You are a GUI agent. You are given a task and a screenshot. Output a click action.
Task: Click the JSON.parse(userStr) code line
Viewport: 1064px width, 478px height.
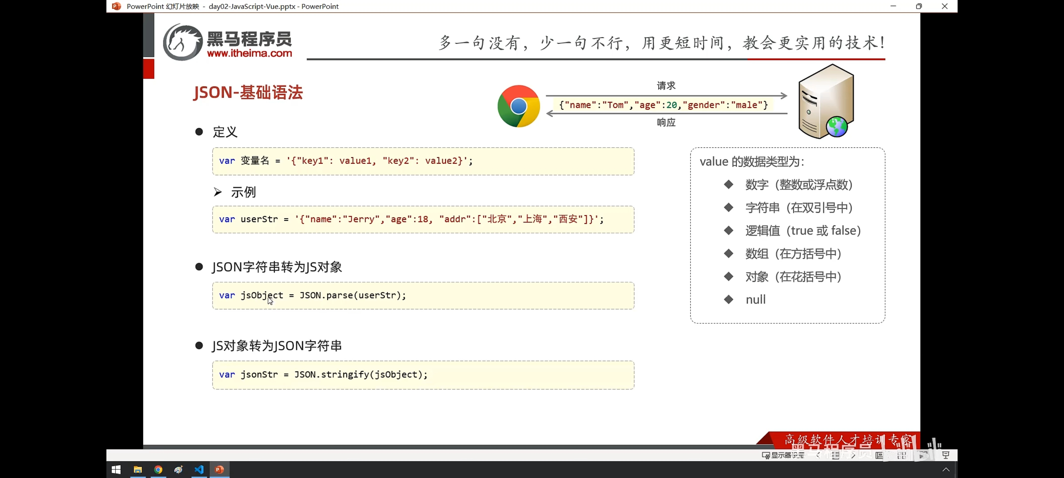[312, 295]
